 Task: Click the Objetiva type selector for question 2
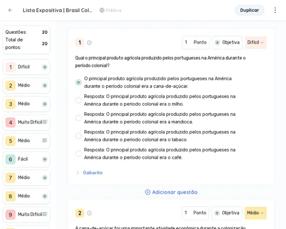click(227, 213)
